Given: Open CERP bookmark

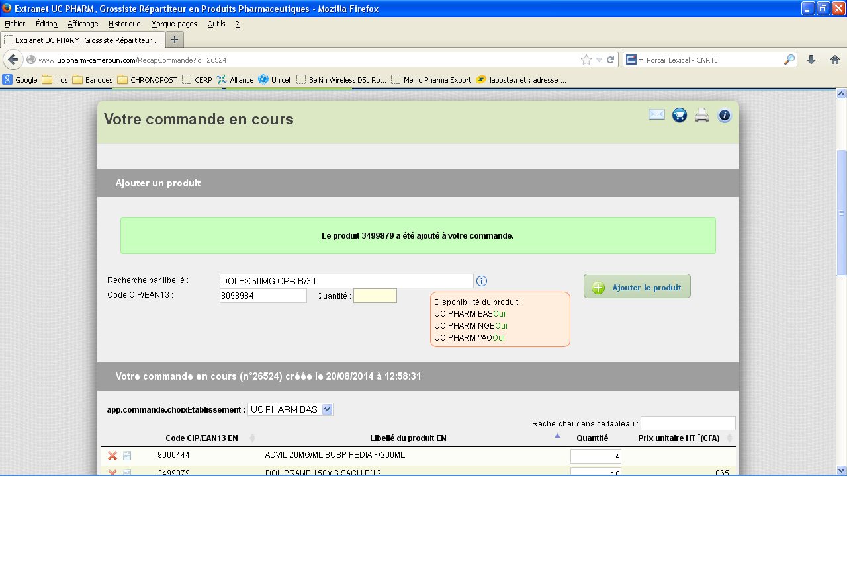Looking at the screenshot, I should [x=197, y=80].
